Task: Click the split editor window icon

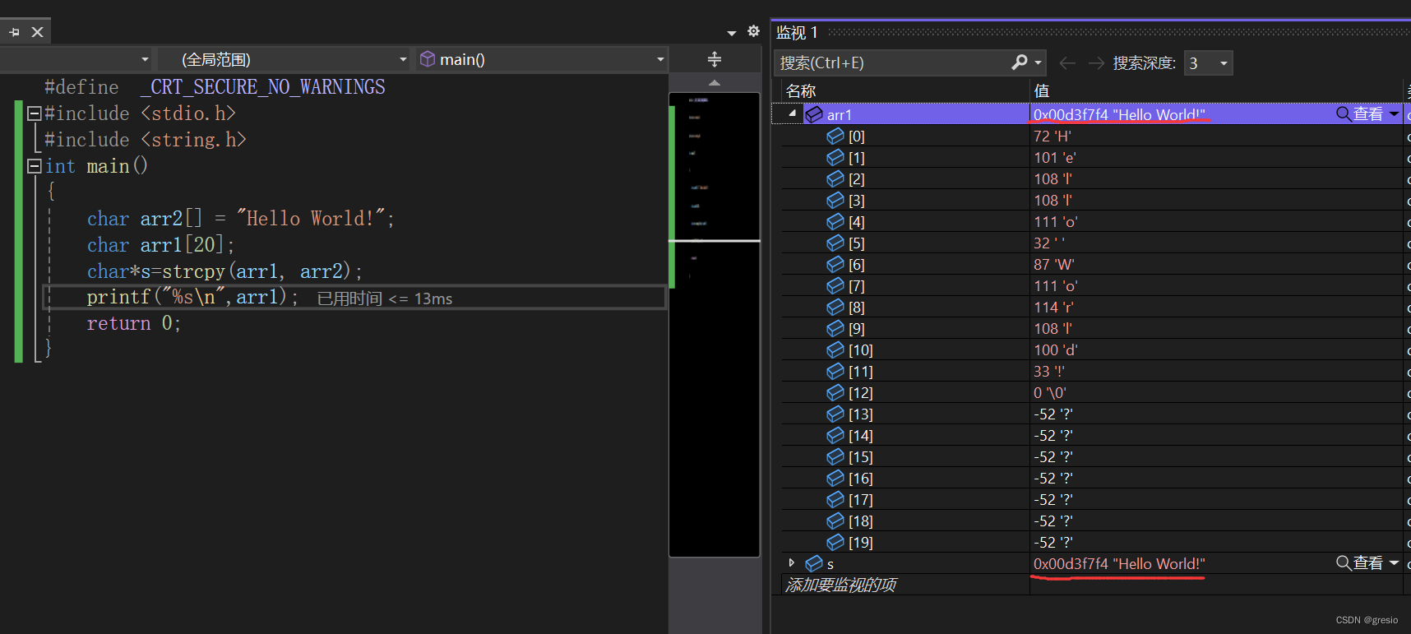Action: pyautogui.click(x=715, y=59)
